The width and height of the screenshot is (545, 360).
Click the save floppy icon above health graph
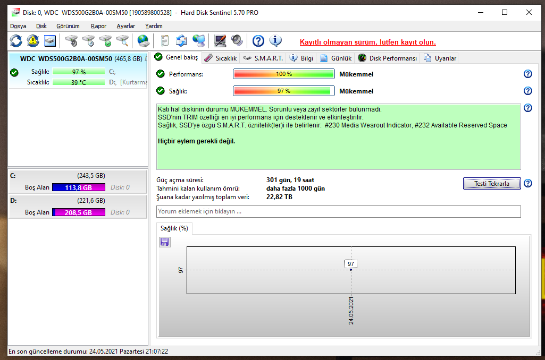tap(165, 242)
